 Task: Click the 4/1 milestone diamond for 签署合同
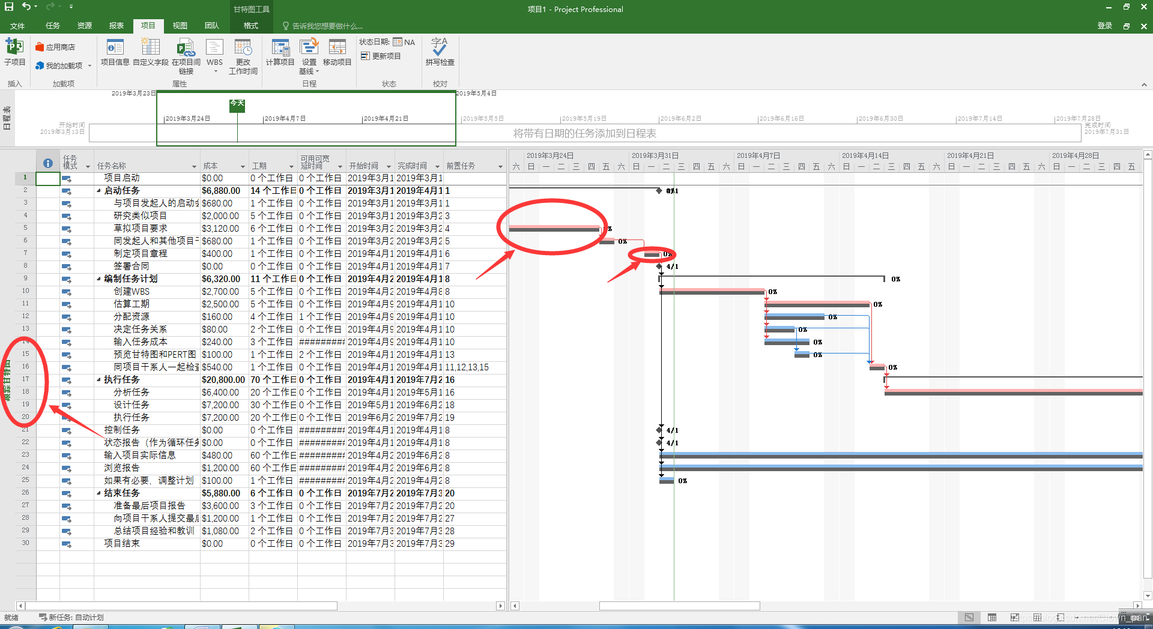pos(659,266)
